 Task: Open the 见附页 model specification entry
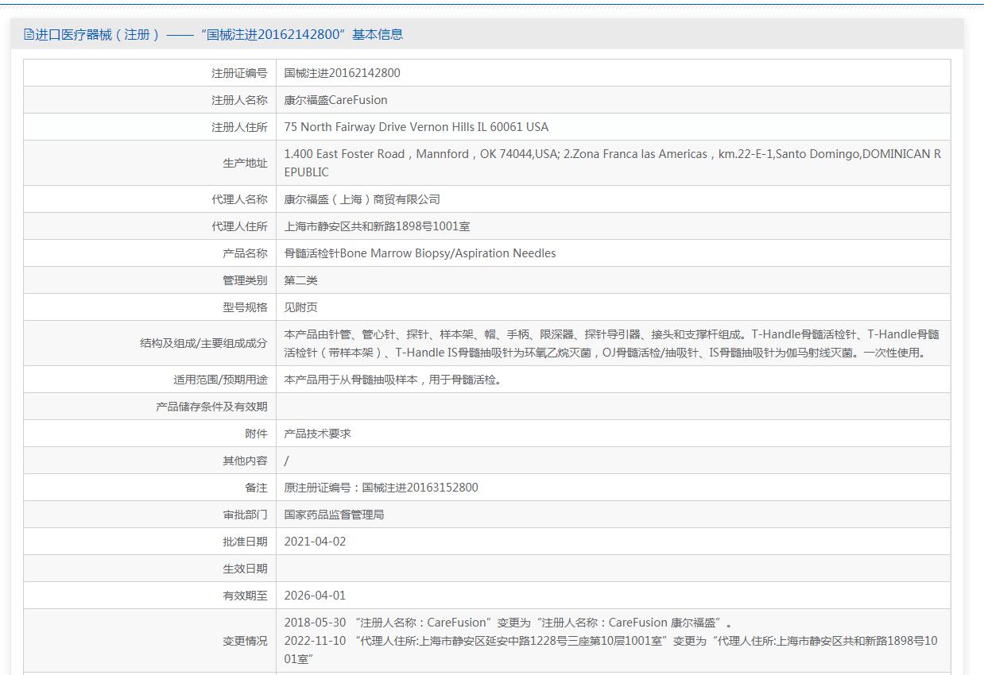coord(300,307)
